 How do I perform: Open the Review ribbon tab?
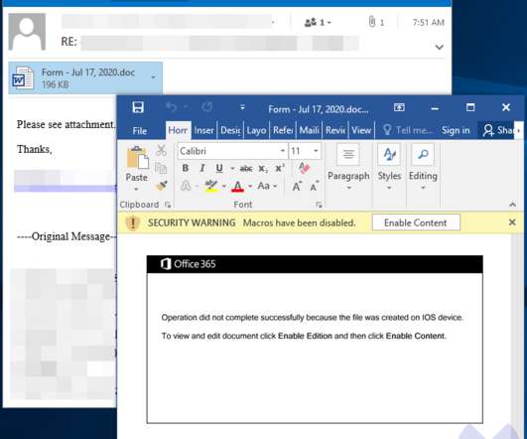tap(335, 130)
